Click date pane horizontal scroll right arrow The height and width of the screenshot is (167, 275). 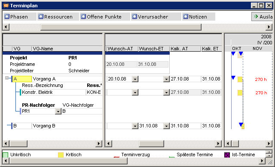point(218,144)
